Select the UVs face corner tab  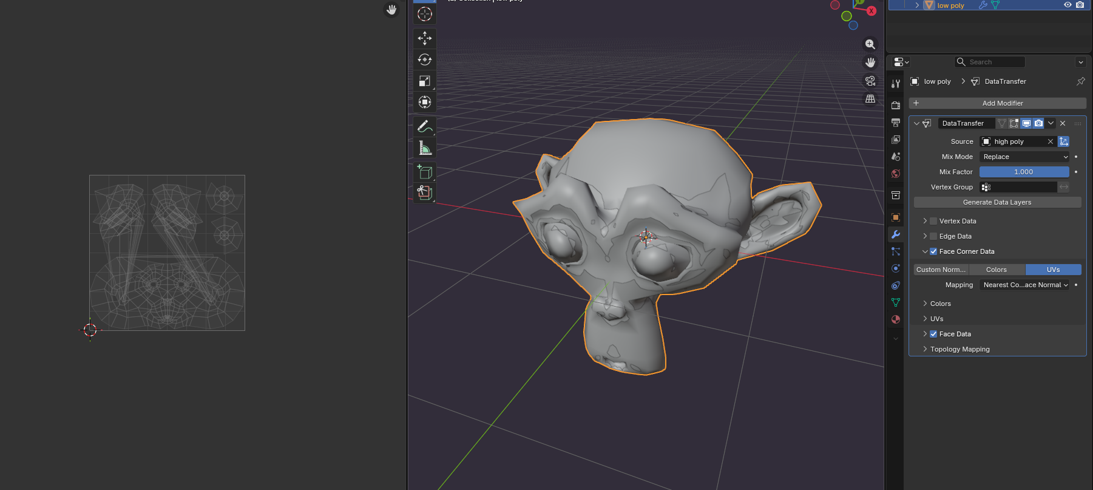point(1054,270)
